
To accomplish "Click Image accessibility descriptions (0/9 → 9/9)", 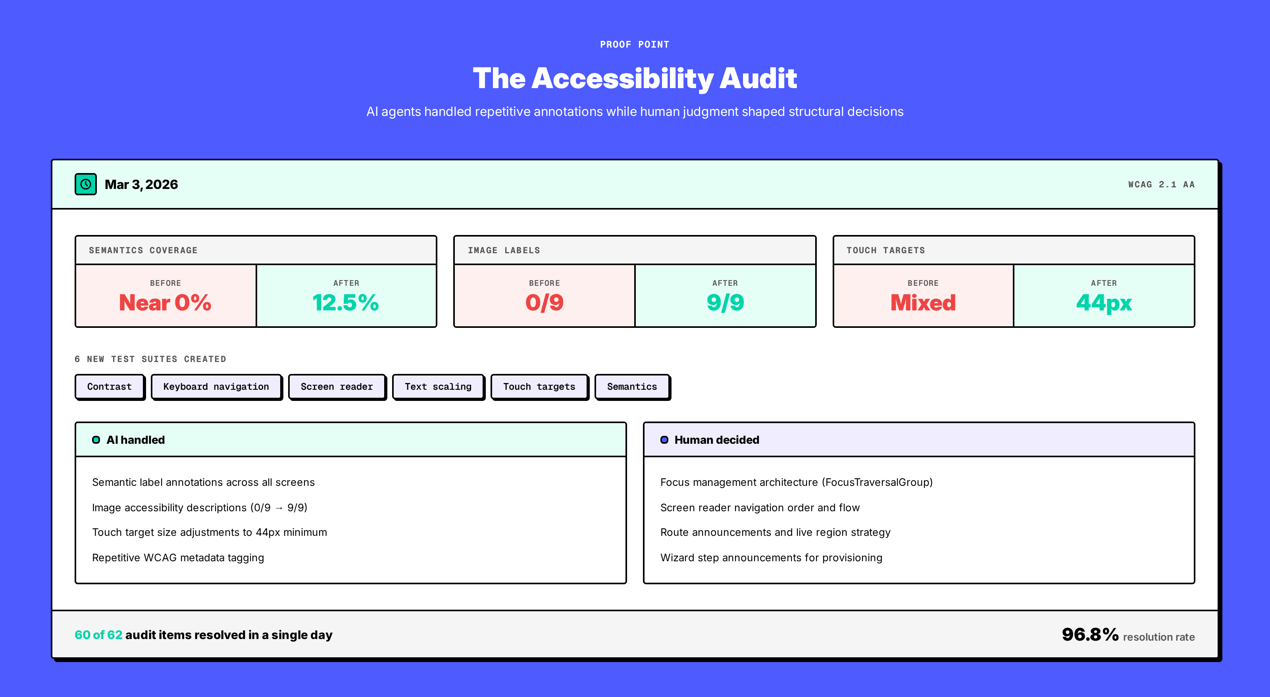I will (x=200, y=508).
